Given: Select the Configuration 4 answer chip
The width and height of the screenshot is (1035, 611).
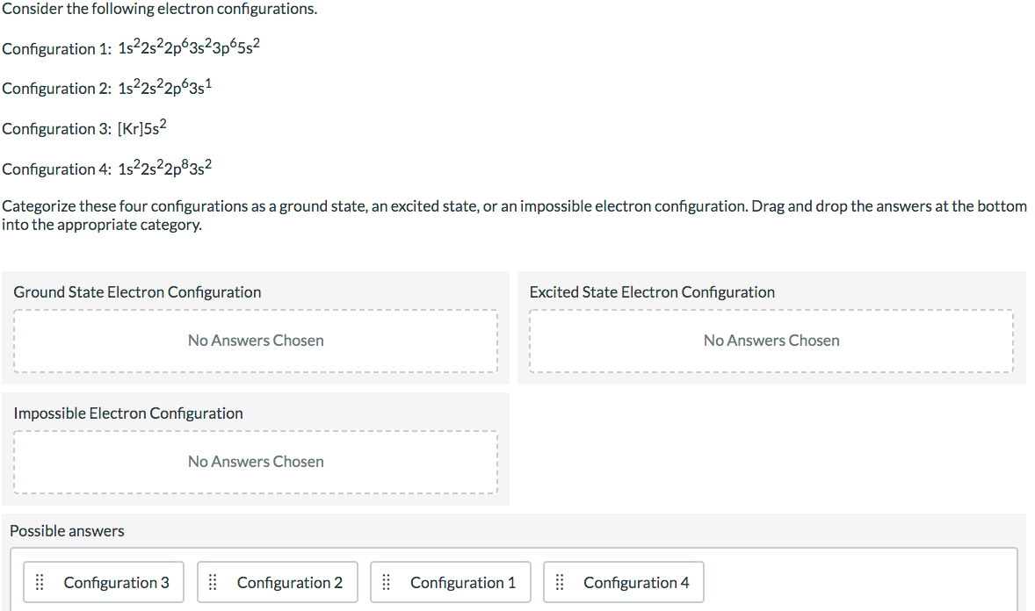Looking at the screenshot, I should [x=623, y=582].
